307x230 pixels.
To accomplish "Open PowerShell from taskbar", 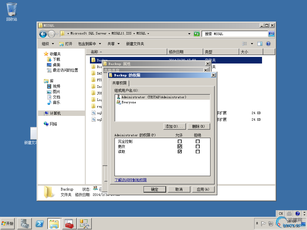I will [x=39, y=224].
